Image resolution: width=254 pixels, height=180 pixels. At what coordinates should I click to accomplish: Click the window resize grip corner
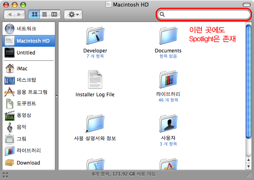click(x=248, y=175)
